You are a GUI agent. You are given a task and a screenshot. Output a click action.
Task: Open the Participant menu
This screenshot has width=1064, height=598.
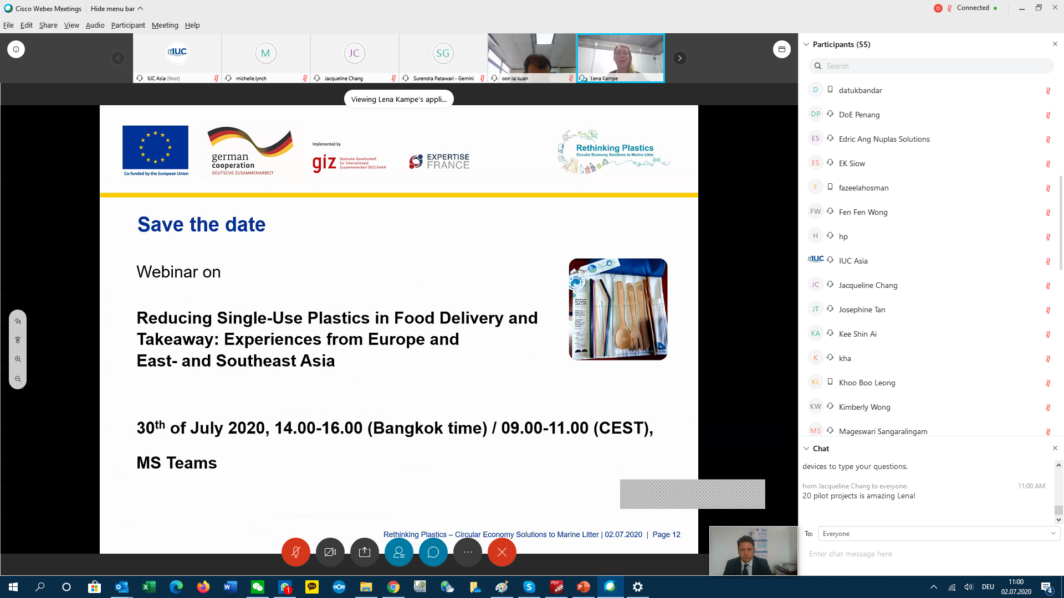[127, 25]
